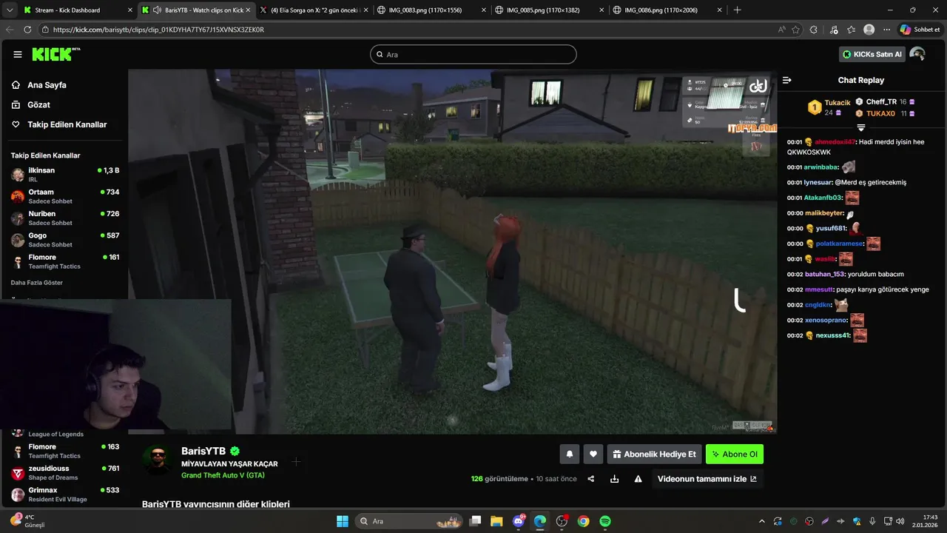Image resolution: width=947 pixels, height=533 pixels.
Task: Add page to favorites star
Action: 796,30
